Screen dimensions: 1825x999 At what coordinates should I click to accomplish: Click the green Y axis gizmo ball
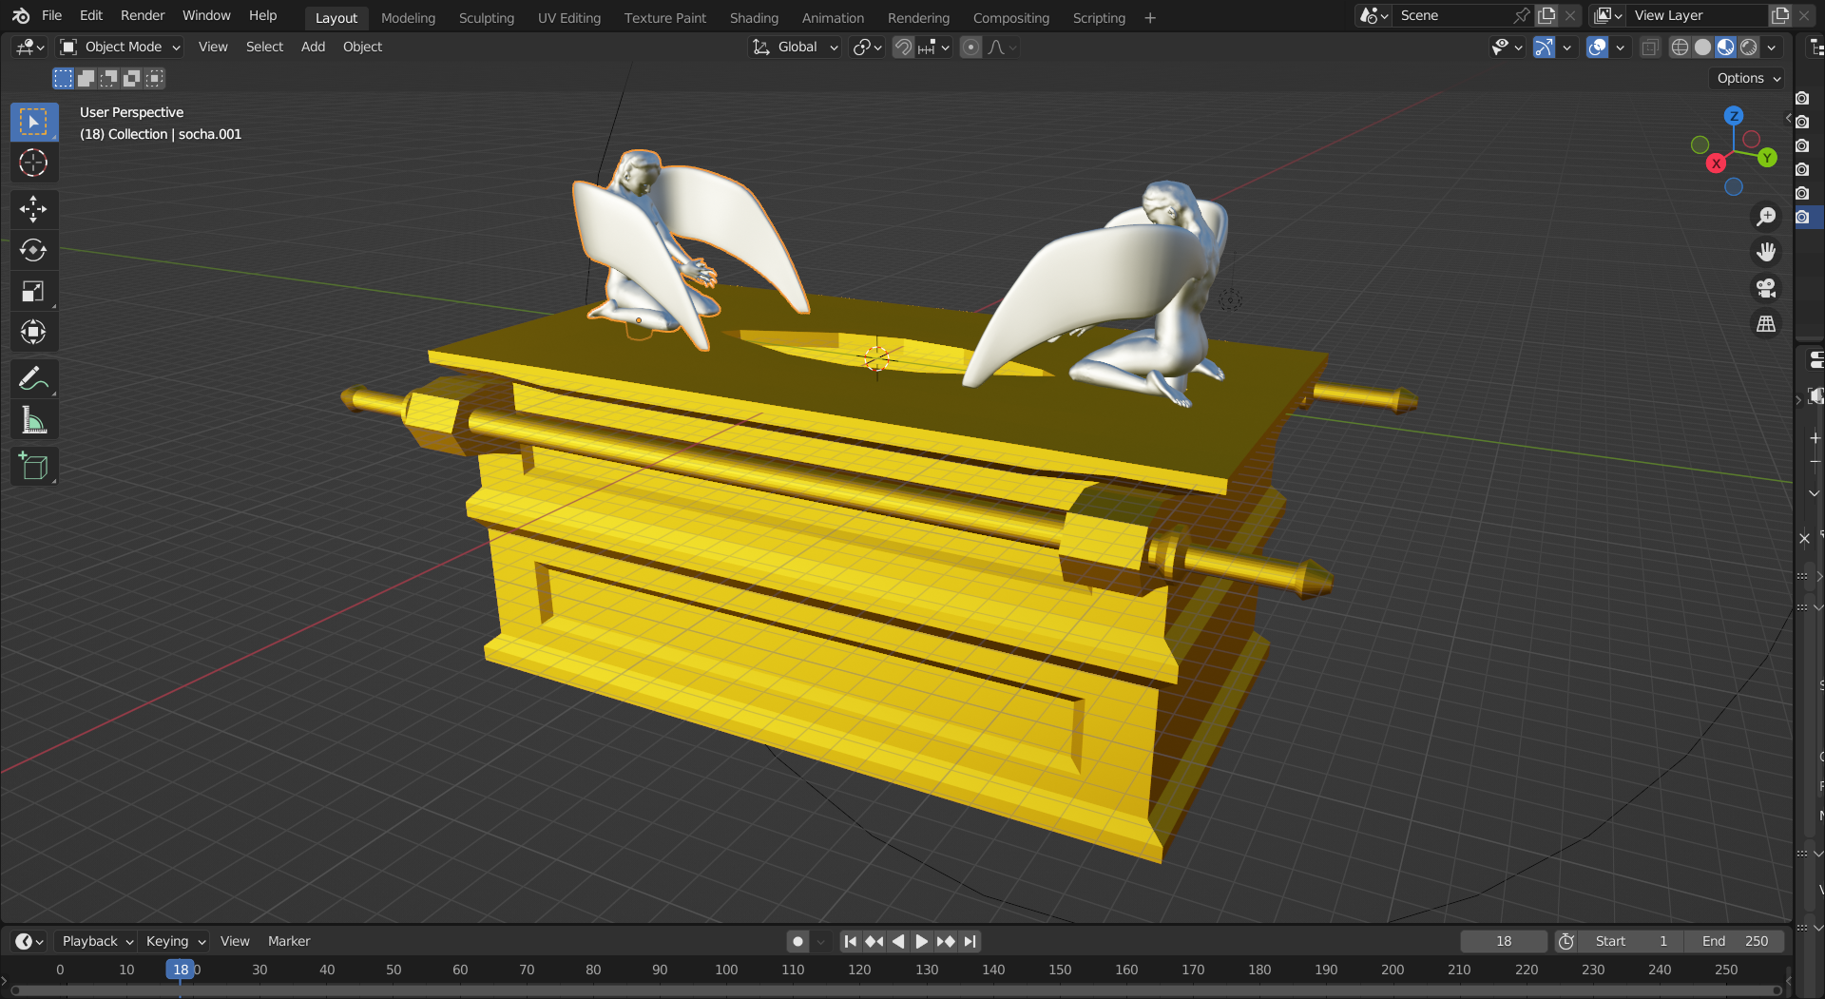coord(1767,158)
